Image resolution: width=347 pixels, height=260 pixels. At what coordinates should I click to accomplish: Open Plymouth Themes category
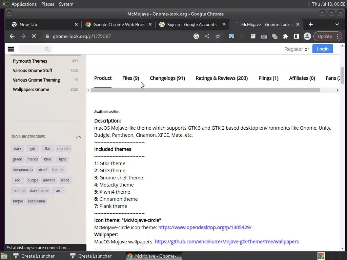30,61
